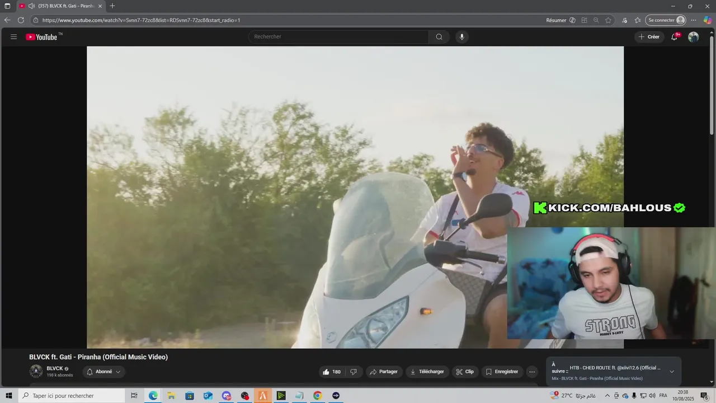Open the clock showing 20:38
The height and width of the screenshot is (403, 716).
click(683, 396)
